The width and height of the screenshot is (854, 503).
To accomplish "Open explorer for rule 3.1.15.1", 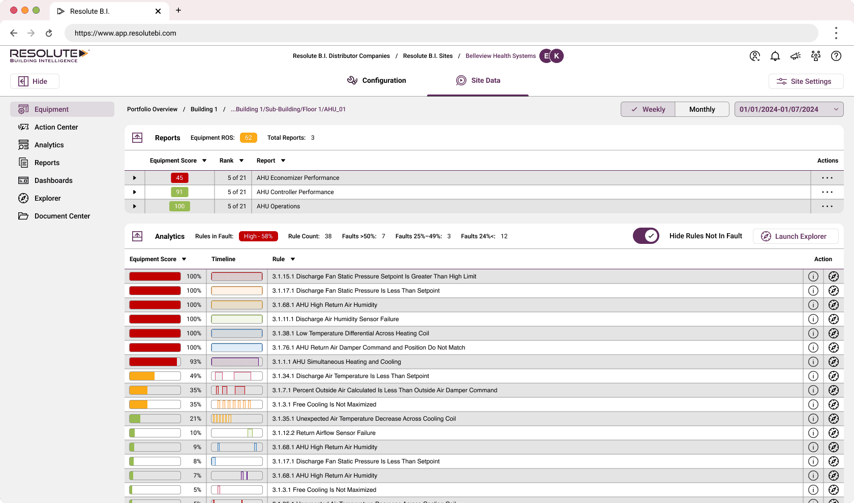I will click(x=834, y=276).
